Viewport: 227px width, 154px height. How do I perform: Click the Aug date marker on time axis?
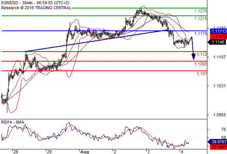tap(85, 152)
